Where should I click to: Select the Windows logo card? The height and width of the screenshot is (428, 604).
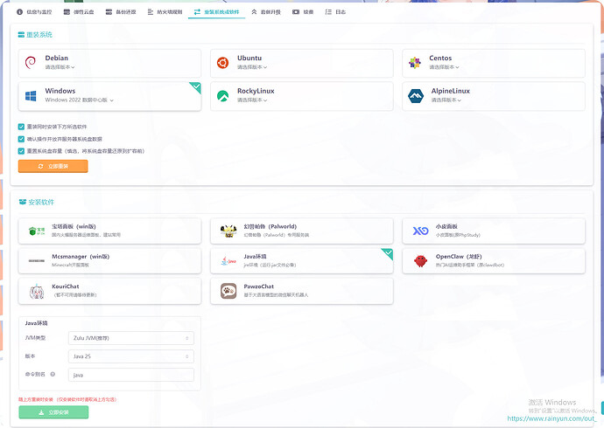(109, 96)
